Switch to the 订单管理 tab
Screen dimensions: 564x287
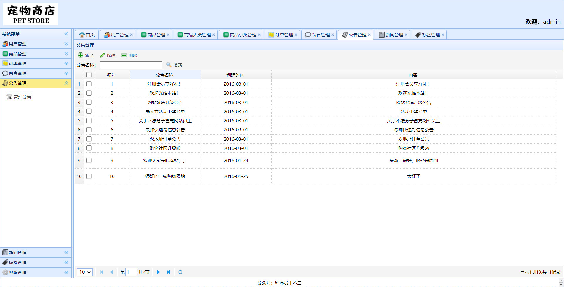(282, 34)
